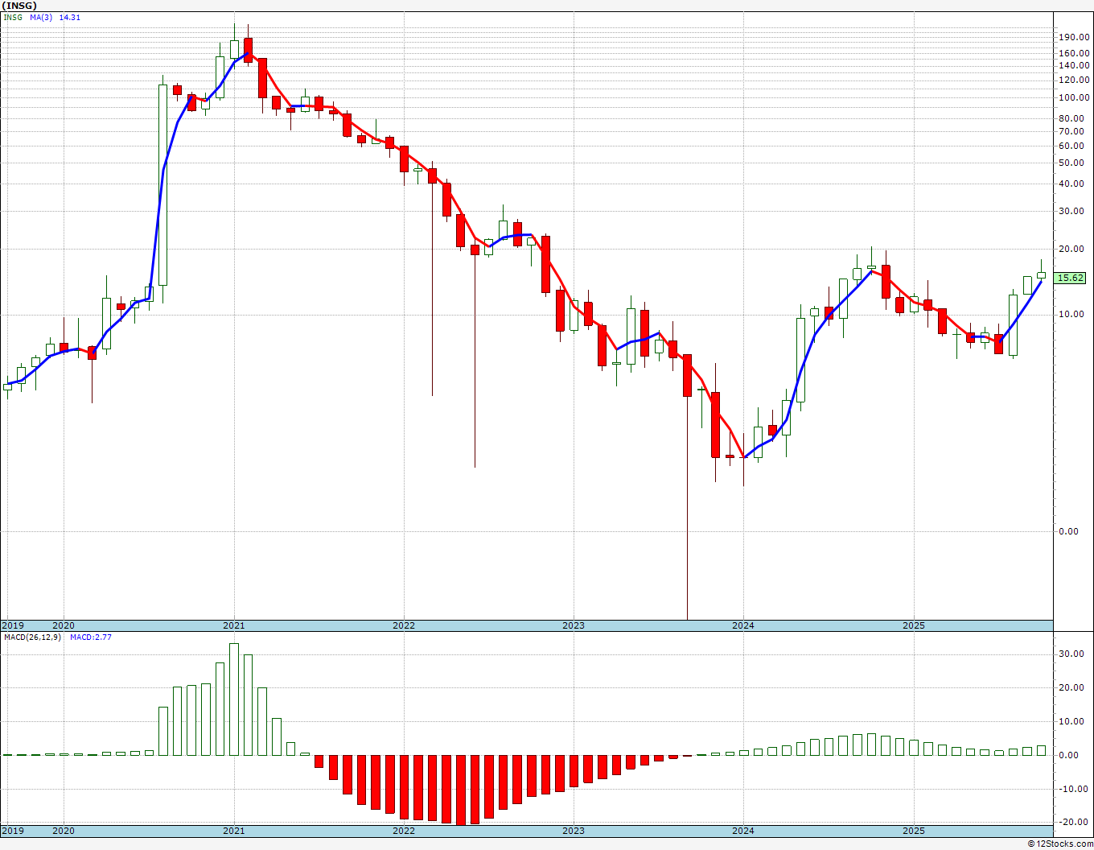Click the MA(3) moving average legend label

(x=41, y=17)
